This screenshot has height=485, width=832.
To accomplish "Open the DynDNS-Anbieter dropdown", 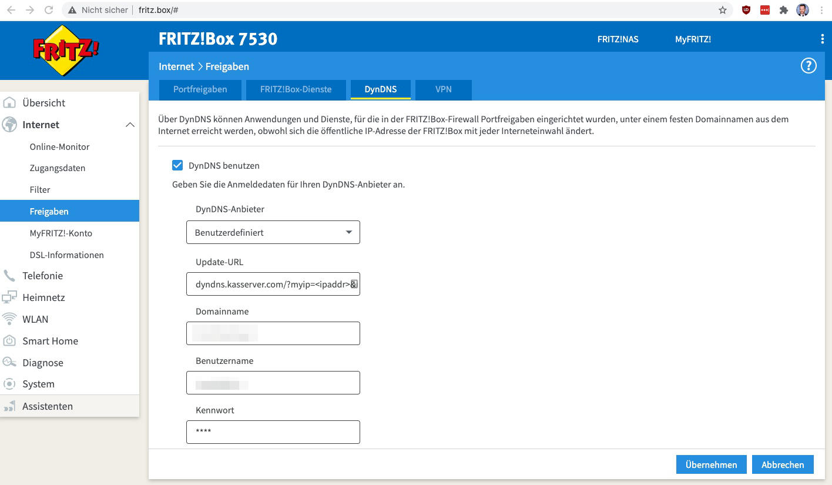I will 273,232.
